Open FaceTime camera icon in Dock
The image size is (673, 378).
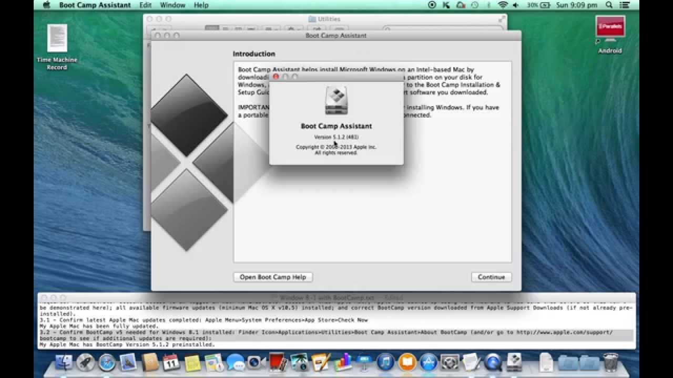(x=257, y=363)
